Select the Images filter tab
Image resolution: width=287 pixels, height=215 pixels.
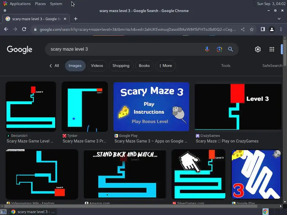tap(75, 66)
